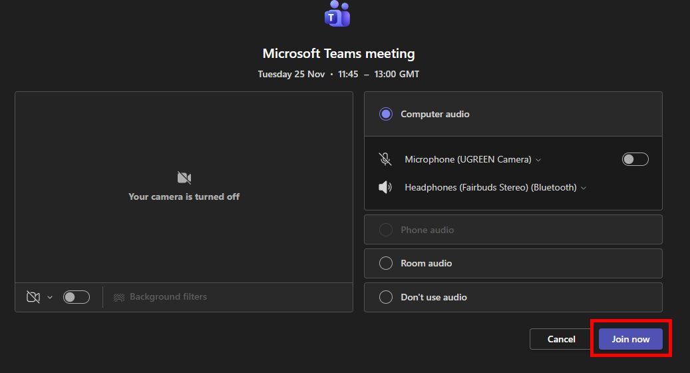This screenshot has width=690, height=373.
Task: Choose the Don't use audio option
Action: pyautogui.click(x=386, y=297)
